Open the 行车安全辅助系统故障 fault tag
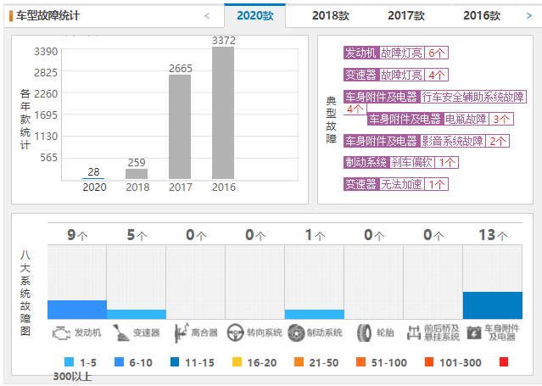Image resolution: width=542 pixels, height=386 pixels. coord(435,97)
